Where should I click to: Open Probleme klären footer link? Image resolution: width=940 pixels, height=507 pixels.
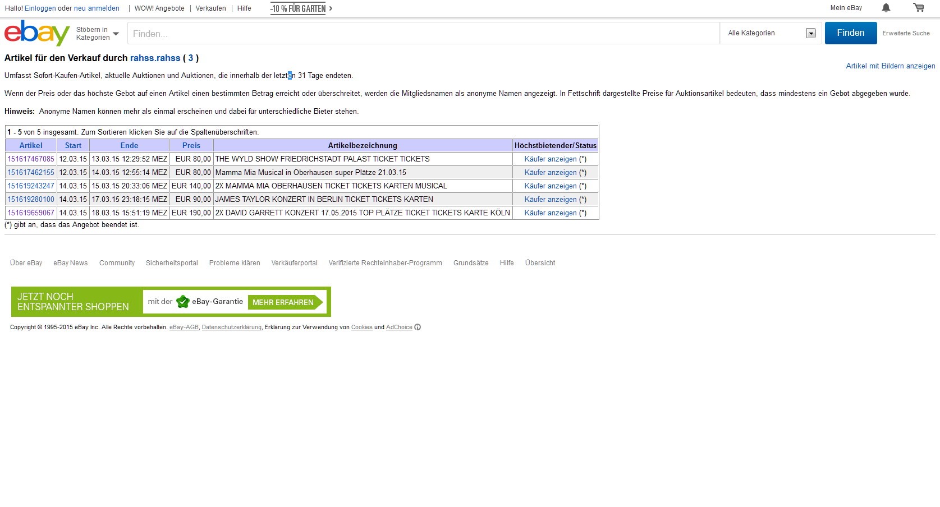235,263
